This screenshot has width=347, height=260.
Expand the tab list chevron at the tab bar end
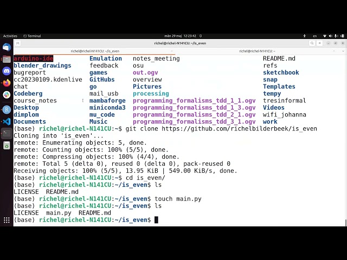(343, 51)
